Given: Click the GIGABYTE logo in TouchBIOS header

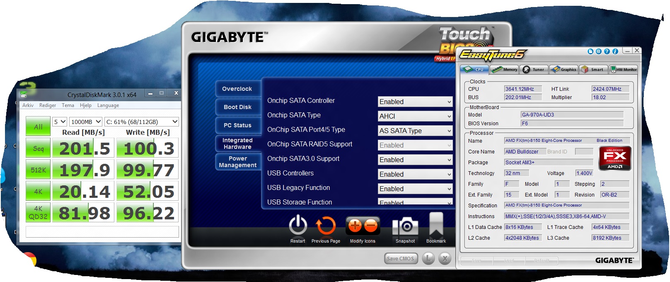Looking at the screenshot, I should click(x=229, y=37).
